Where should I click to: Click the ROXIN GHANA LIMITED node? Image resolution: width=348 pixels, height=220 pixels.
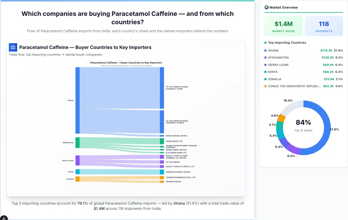[162, 136]
